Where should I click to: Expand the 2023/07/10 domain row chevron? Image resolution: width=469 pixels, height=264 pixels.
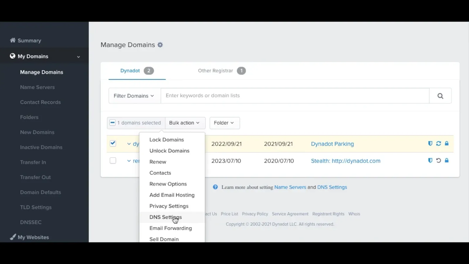[129, 161]
